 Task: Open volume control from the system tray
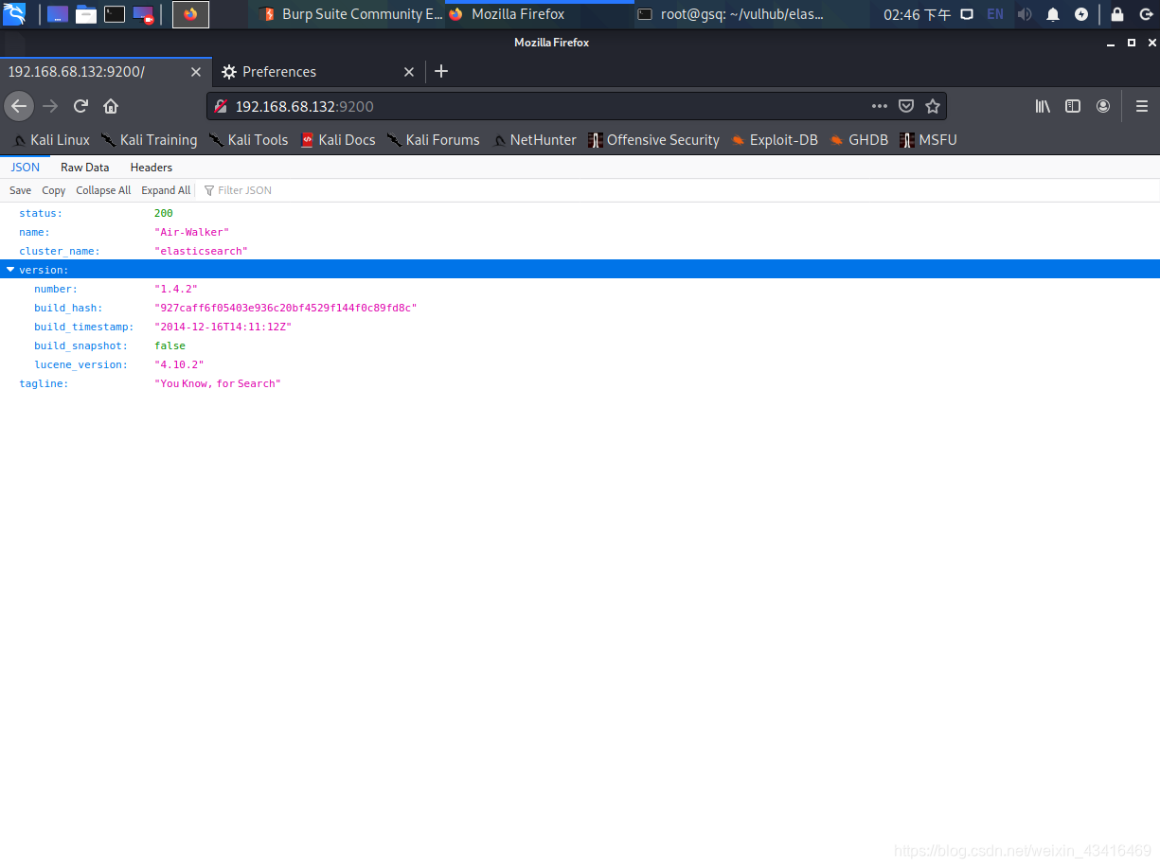pos(1025,14)
